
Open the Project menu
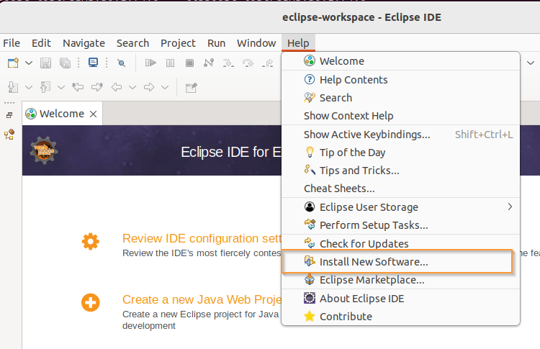[178, 43]
